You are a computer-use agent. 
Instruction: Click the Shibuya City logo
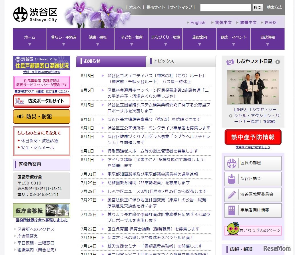click(x=35, y=14)
